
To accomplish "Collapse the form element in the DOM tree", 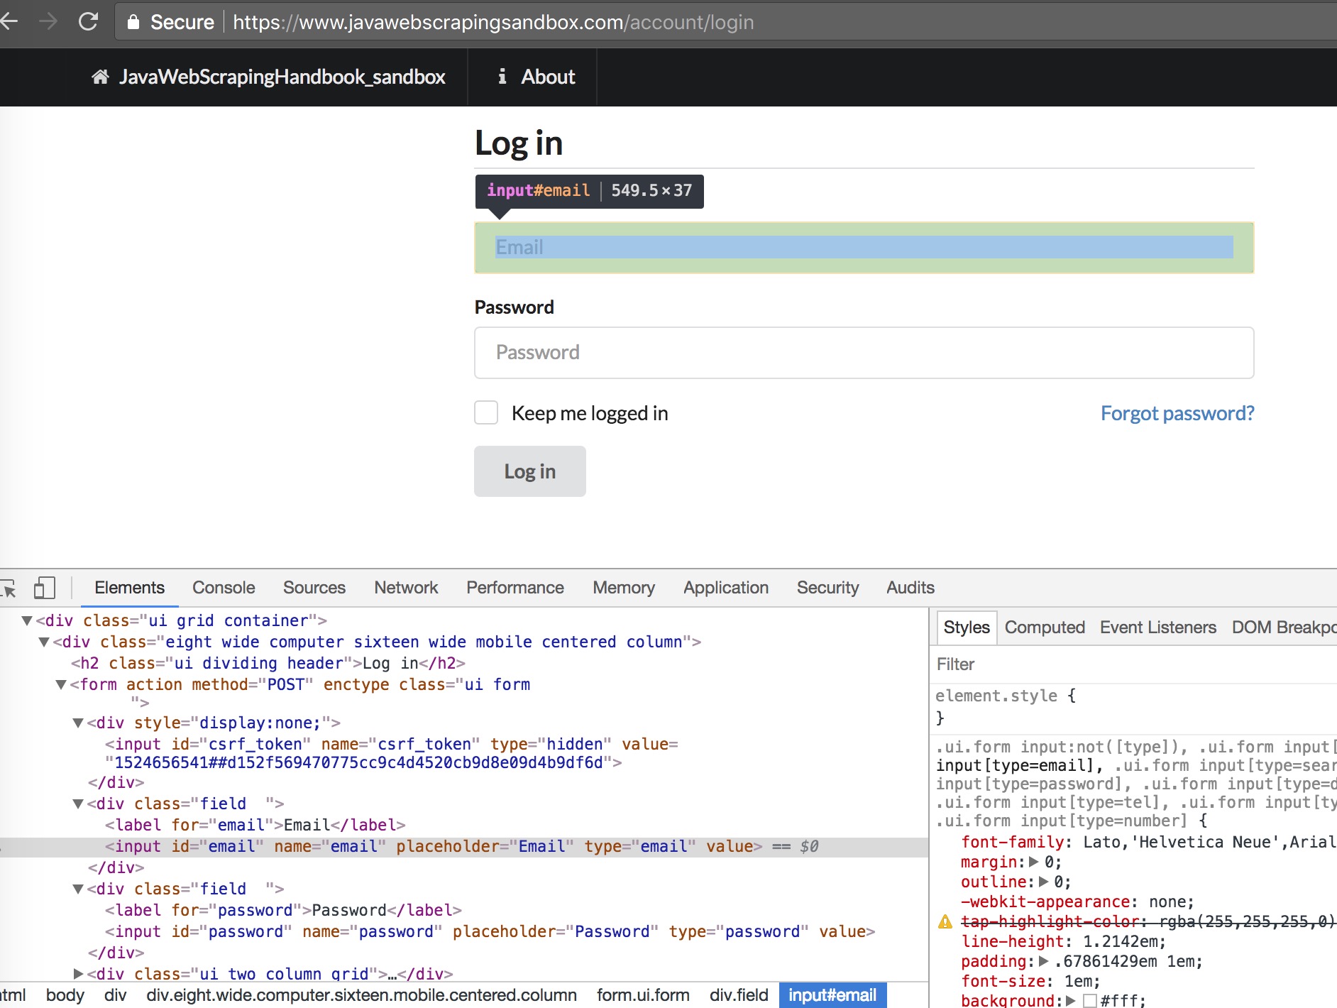I will coord(60,684).
